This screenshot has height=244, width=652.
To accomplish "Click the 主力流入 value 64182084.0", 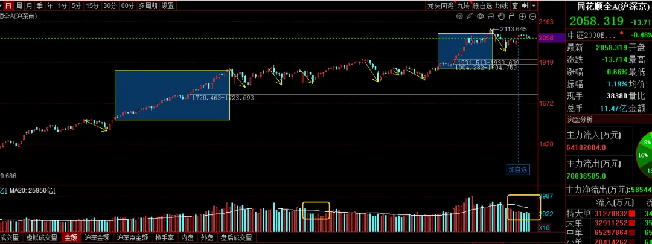I will [586, 147].
